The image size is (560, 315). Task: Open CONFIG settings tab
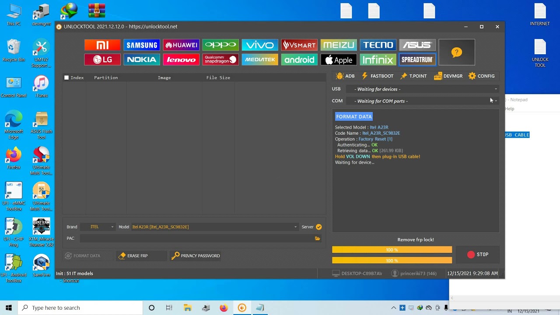481,76
